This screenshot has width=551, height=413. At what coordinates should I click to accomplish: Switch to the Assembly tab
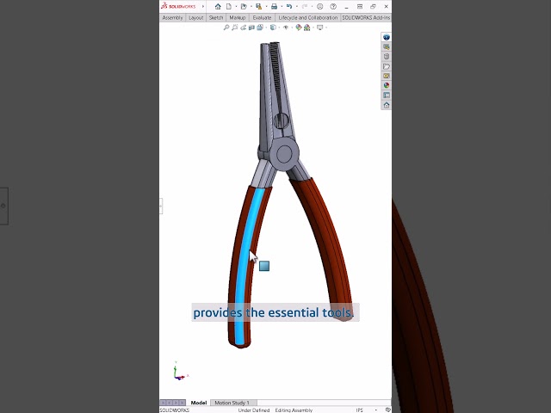[x=172, y=17]
